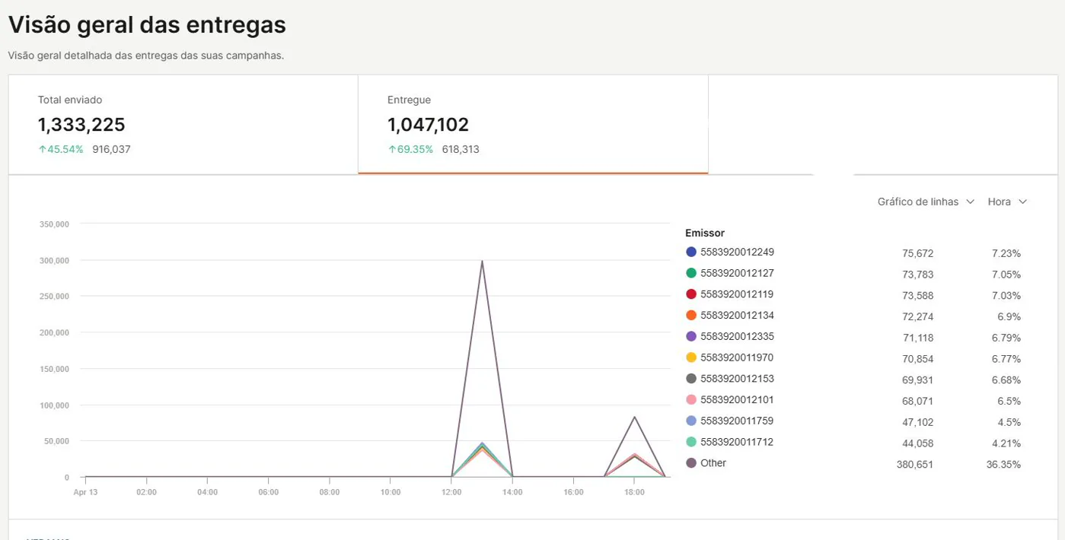Click the 73,588 delivered count
The height and width of the screenshot is (540, 1065).
(918, 296)
